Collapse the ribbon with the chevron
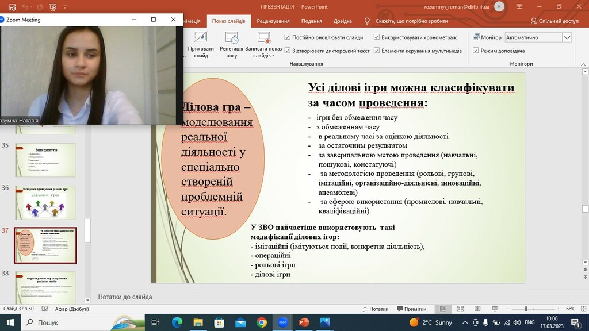589x331 pixels. coord(583,64)
